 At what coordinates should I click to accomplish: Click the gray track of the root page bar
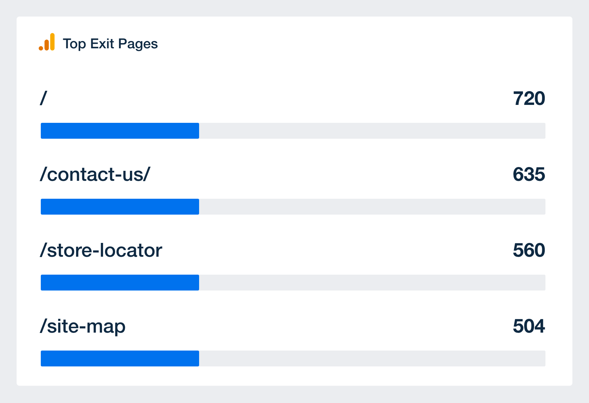(372, 131)
